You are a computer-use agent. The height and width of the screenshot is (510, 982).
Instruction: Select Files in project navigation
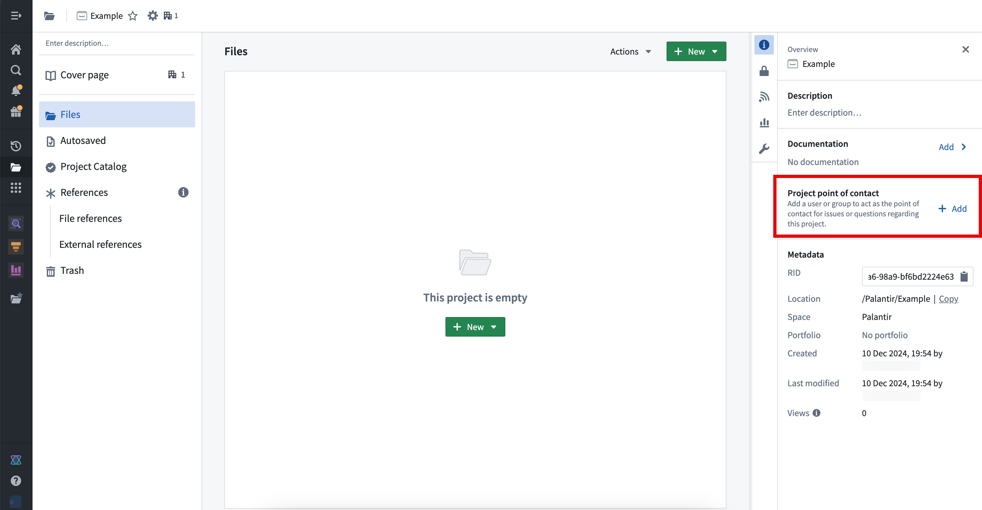[117, 114]
